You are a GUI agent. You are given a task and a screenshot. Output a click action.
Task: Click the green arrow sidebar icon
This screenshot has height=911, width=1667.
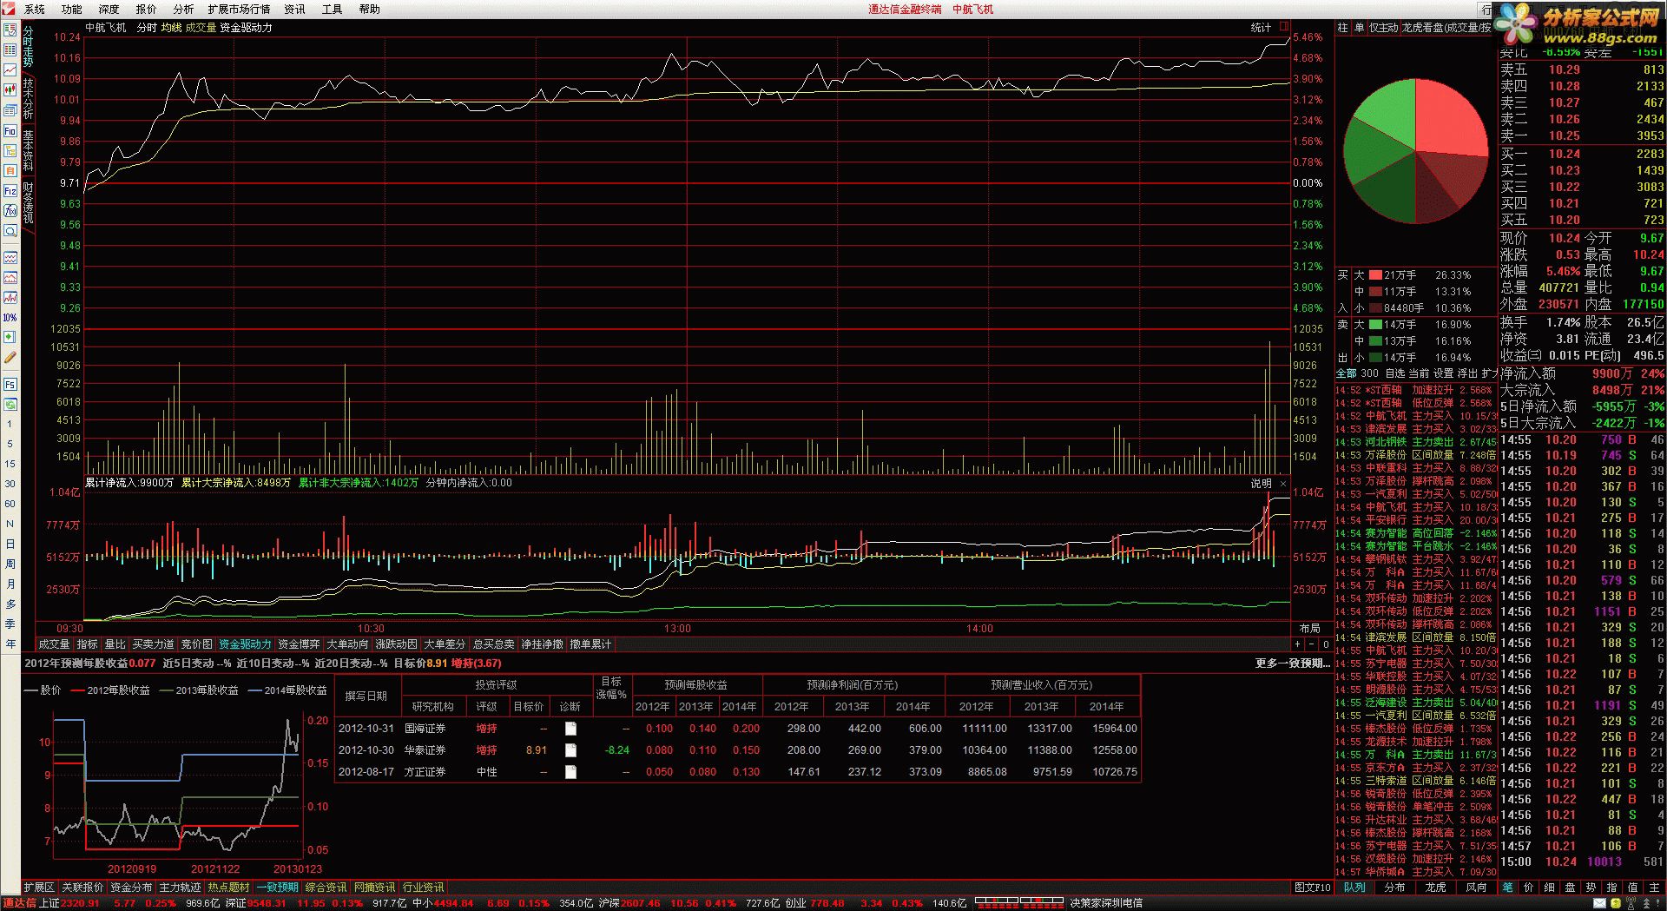point(10,337)
